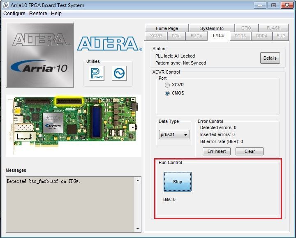Click the Arria 10 logo image

pyautogui.click(x=40, y=55)
